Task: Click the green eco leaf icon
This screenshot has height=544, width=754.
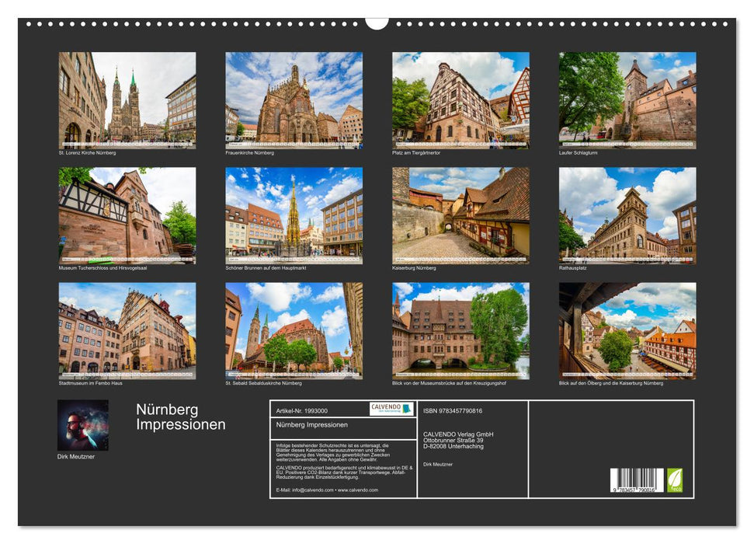Action: pyautogui.click(x=676, y=479)
